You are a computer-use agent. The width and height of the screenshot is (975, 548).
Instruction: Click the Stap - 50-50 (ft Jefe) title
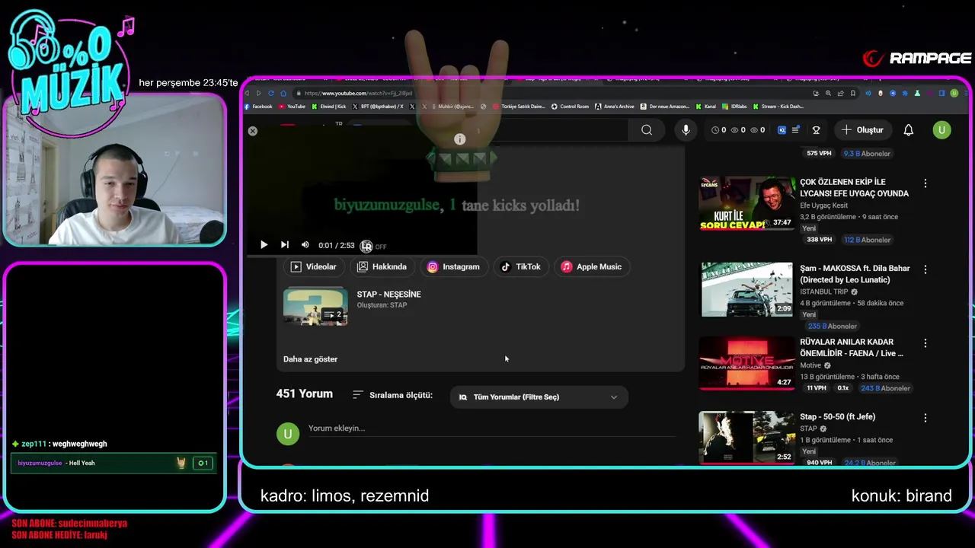point(837,417)
